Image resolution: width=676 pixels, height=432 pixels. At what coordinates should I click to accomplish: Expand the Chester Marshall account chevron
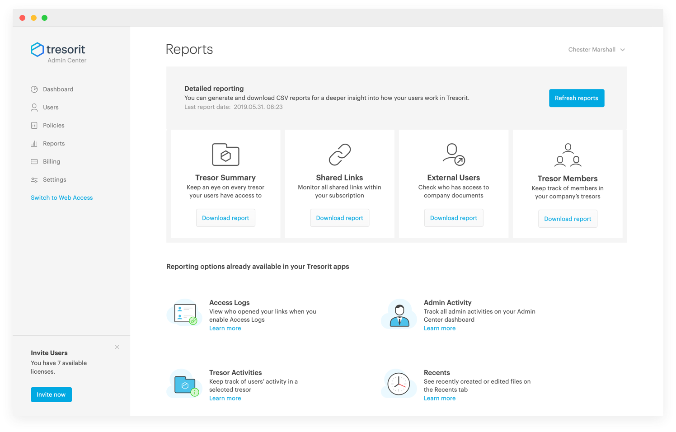point(623,50)
